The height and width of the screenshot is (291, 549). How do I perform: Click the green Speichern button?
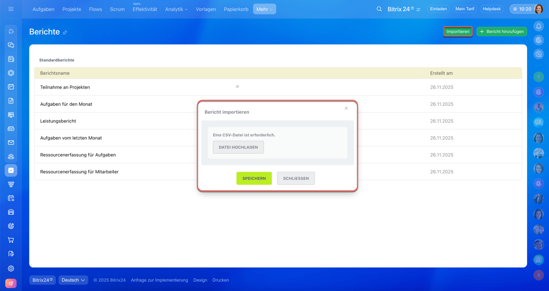(x=254, y=178)
